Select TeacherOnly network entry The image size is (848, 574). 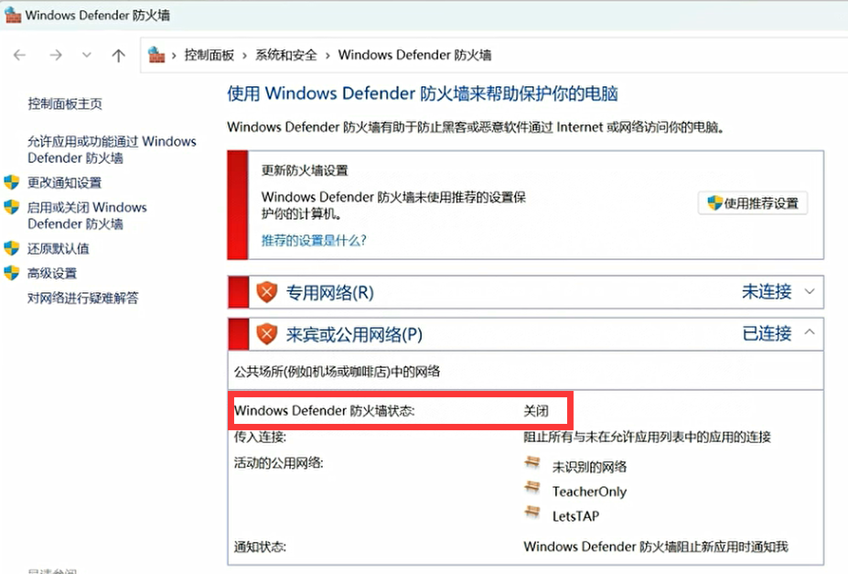589,492
